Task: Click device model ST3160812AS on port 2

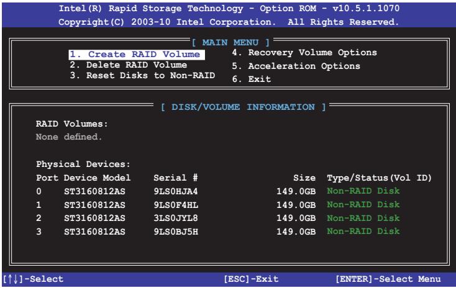Action: click(x=95, y=218)
